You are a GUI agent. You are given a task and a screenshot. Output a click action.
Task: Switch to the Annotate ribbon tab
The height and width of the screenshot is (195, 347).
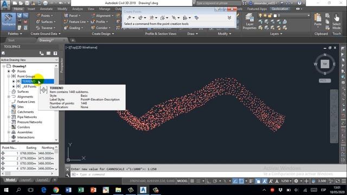tap(46, 9)
